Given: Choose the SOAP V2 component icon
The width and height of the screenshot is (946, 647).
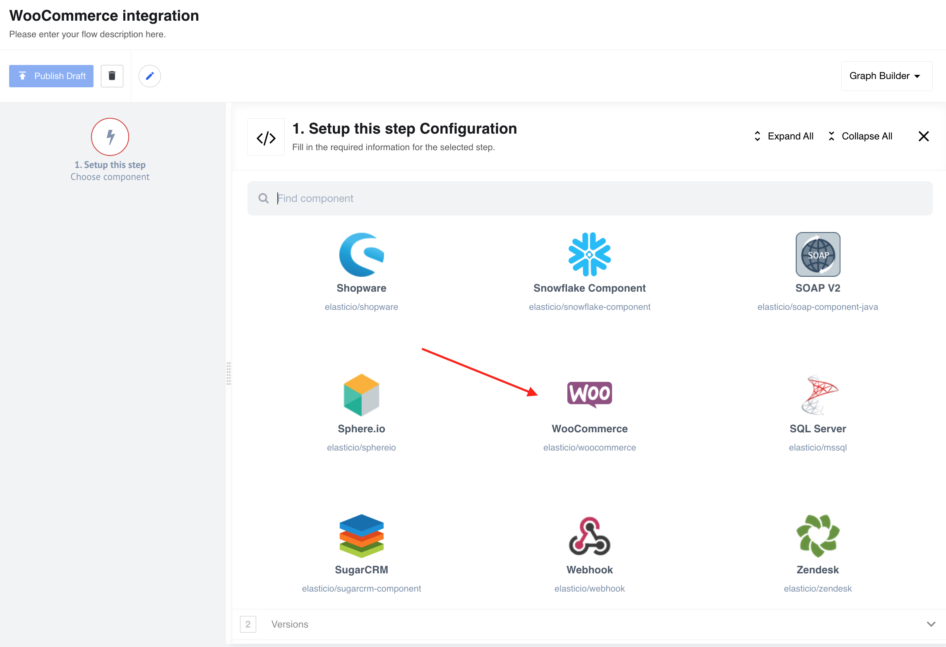Looking at the screenshot, I should point(818,254).
